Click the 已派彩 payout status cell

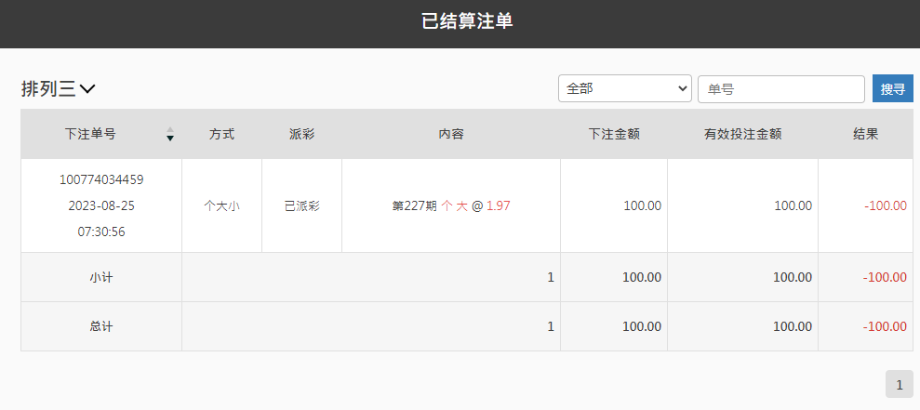pos(301,206)
